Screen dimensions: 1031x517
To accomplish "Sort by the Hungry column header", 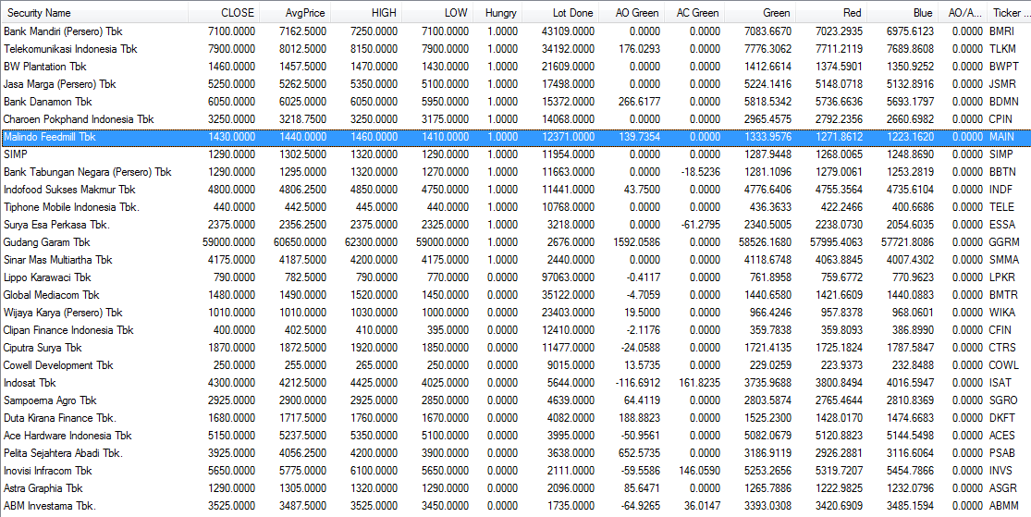I will click(x=498, y=13).
